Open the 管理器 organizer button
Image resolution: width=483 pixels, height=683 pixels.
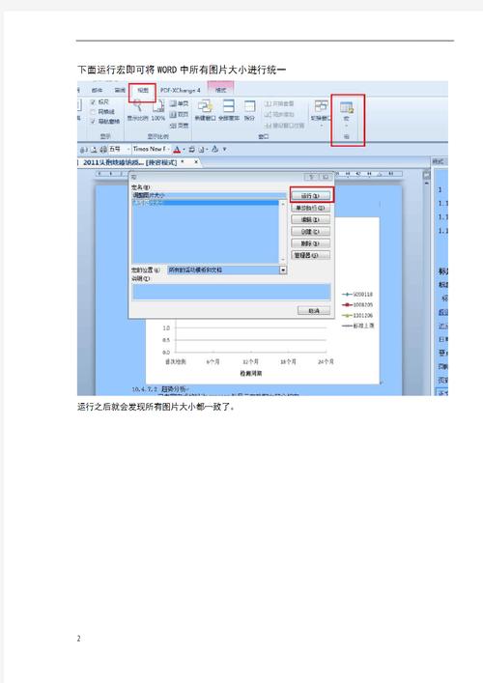click(x=310, y=255)
